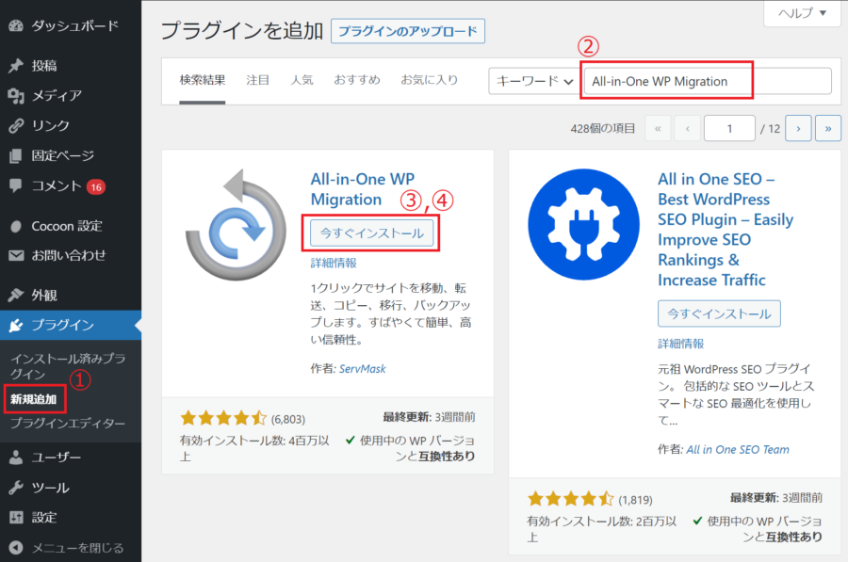
Task: Click the star rating of All-in-One WP Migration
Action: point(223,418)
